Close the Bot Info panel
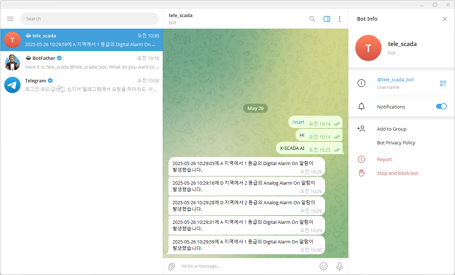455x275 pixels. coord(445,19)
